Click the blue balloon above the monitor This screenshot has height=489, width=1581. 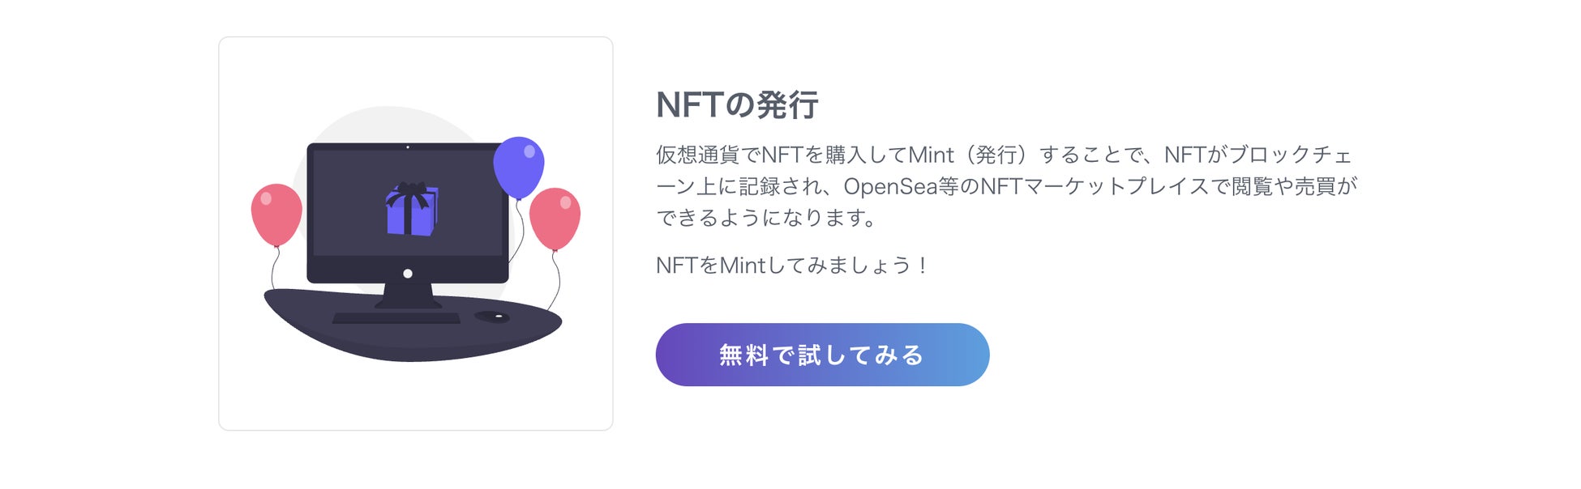point(519,166)
